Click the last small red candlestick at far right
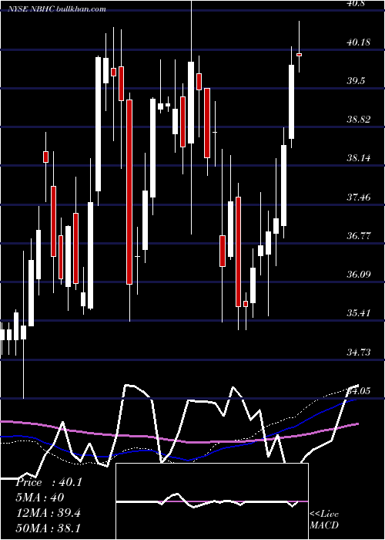Image resolution: width=385 pixels, height=540 pixels. tap(300, 55)
